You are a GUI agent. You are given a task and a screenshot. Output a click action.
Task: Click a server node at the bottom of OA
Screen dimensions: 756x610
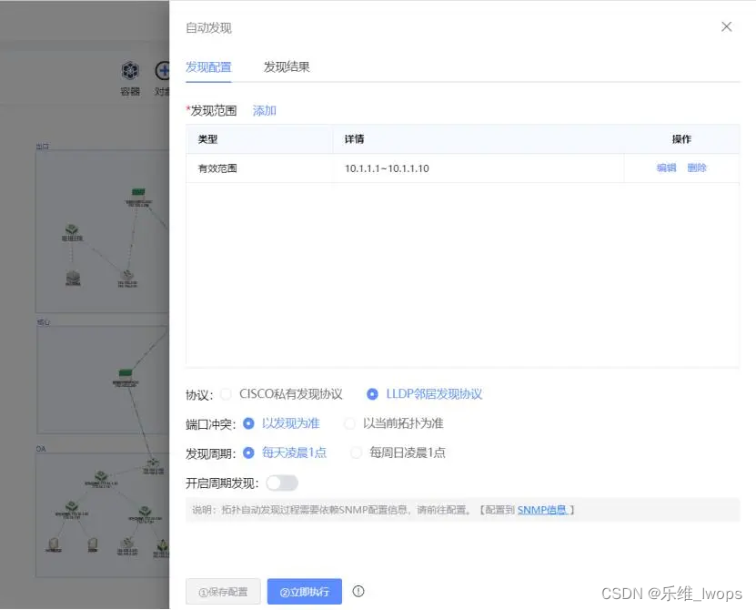pyautogui.click(x=91, y=544)
